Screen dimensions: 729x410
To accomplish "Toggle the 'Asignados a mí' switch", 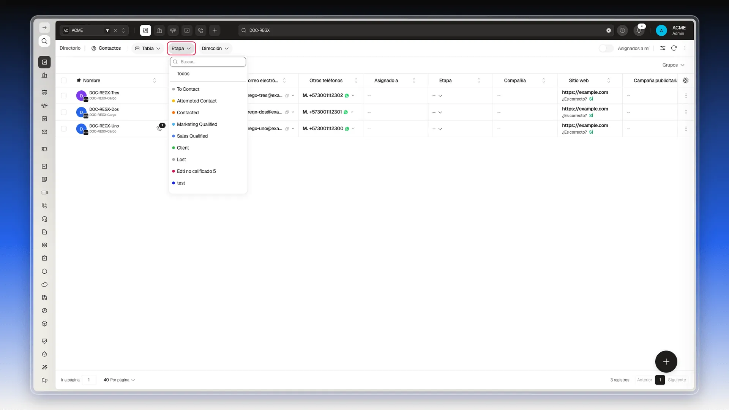I will (606, 48).
